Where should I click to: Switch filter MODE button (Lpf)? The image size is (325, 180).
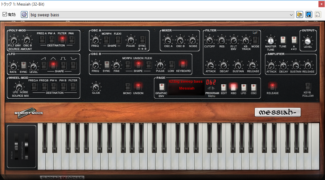point(255,40)
